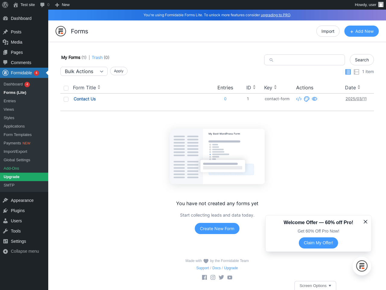Open the Facebook icon in the footer
This screenshot has height=290, width=386.
[x=204, y=277]
